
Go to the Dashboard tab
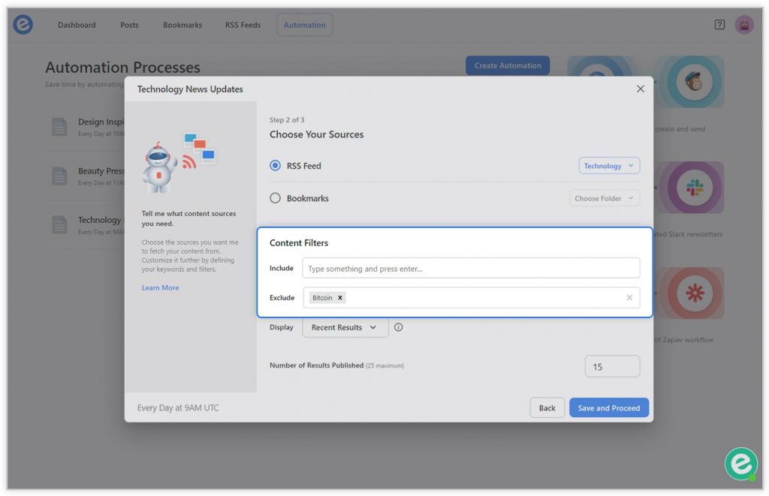click(x=77, y=25)
